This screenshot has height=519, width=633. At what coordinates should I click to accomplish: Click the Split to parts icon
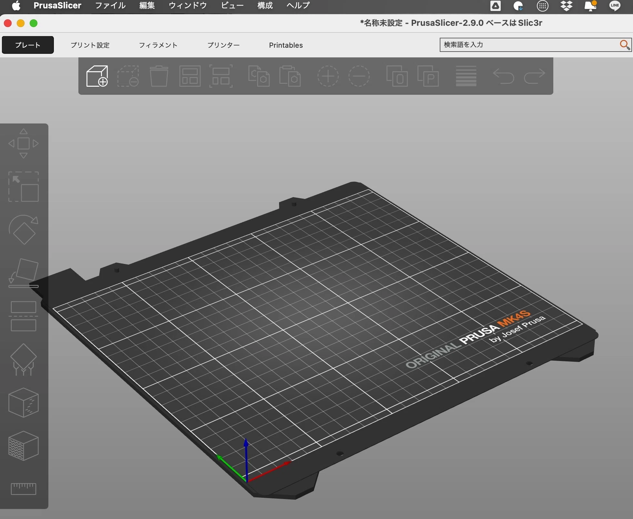[428, 76]
